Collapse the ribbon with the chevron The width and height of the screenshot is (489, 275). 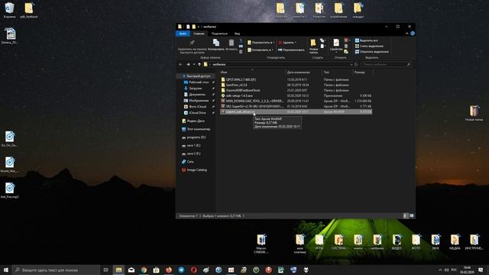click(406, 34)
